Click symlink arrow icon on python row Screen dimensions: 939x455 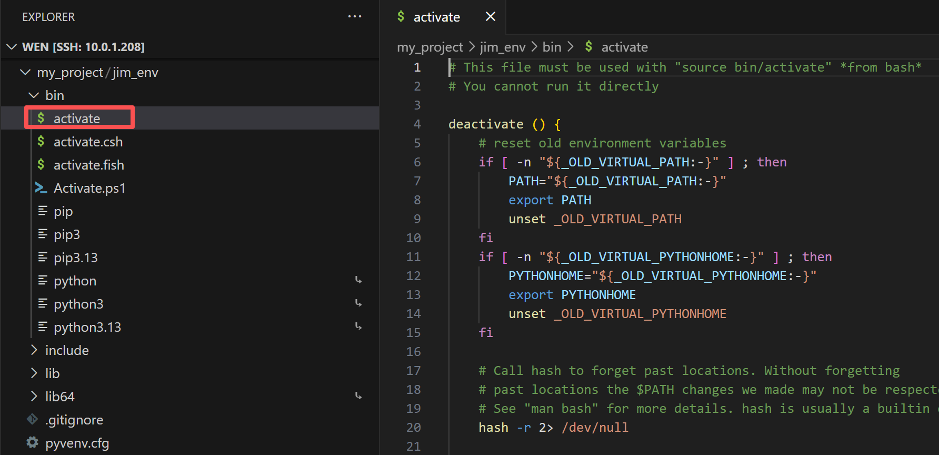click(358, 280)
